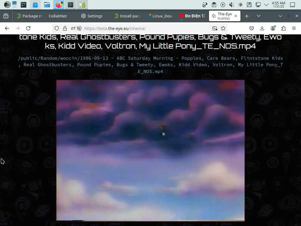
Task: Open Firefox View tab overview
Action: click(x=6, y=16)
